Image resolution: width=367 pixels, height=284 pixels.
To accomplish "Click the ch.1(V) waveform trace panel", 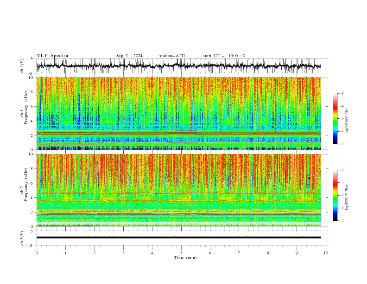I will 182,66.
